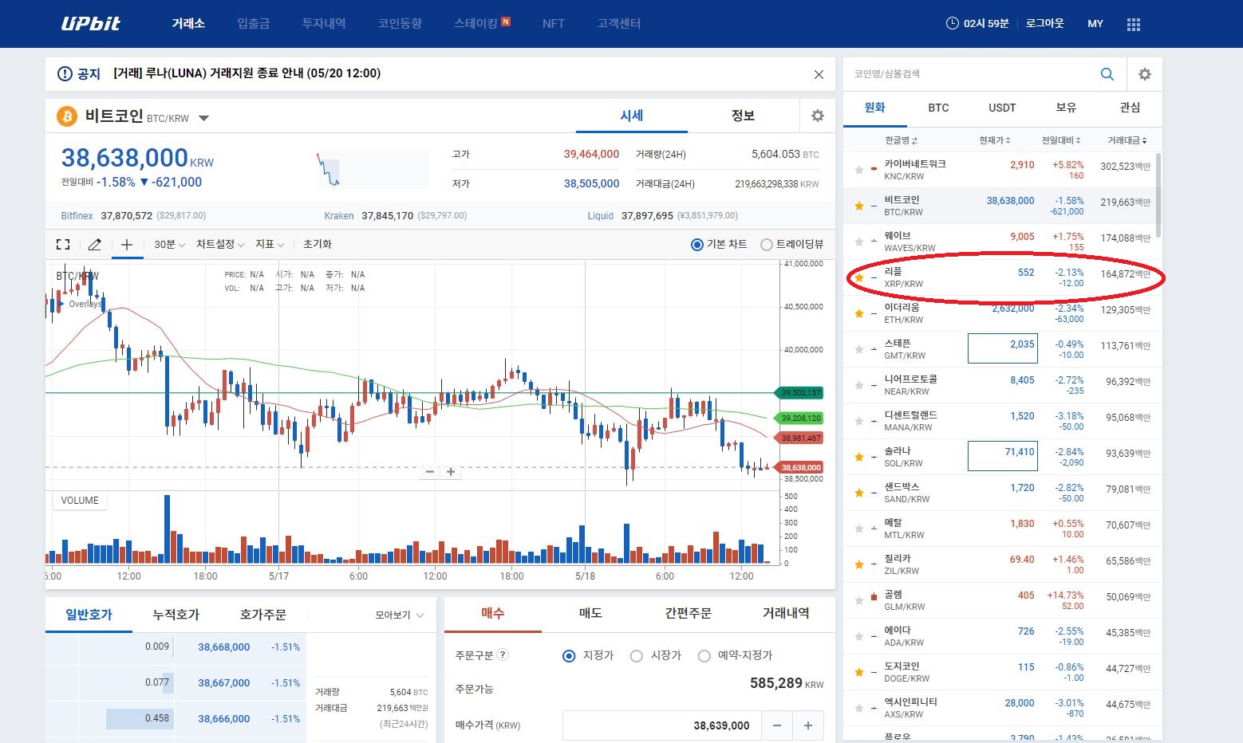This screenshot has height=743, width=1243.
Task: Toggle favorite star for DOGE/KRW
Action: tap(859, 672)
